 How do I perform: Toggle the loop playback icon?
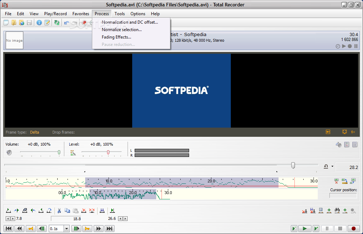click(326, 166)
